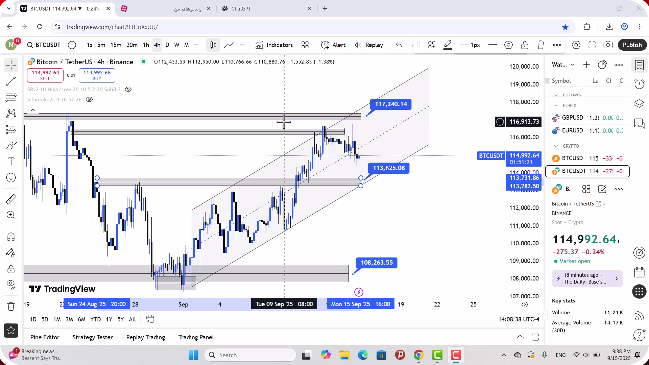Add symbol to compare plus button

[72, 45]
